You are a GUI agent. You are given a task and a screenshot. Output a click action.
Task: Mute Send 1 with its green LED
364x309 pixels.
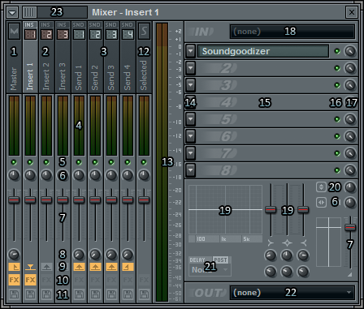79,162
